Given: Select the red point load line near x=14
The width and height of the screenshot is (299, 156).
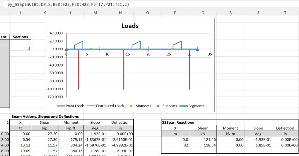Looking at the screenshot, I should pyautogui.click(x=124, y=70).
